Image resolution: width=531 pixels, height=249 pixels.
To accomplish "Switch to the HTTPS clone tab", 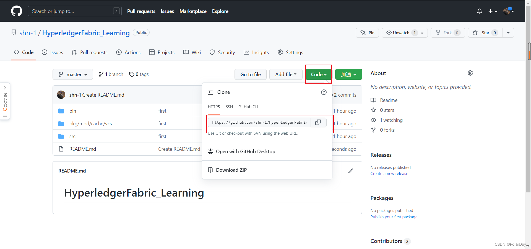I will point(214,107).
